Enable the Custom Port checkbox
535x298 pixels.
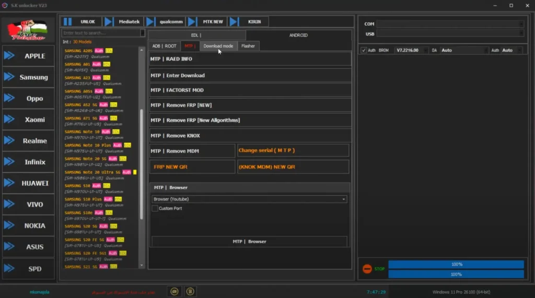point(155,208)
